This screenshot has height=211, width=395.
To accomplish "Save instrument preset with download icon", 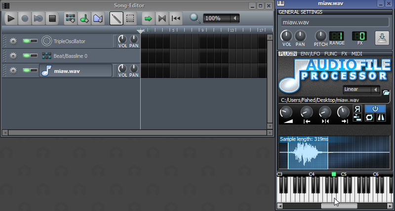I will [382, 39].
